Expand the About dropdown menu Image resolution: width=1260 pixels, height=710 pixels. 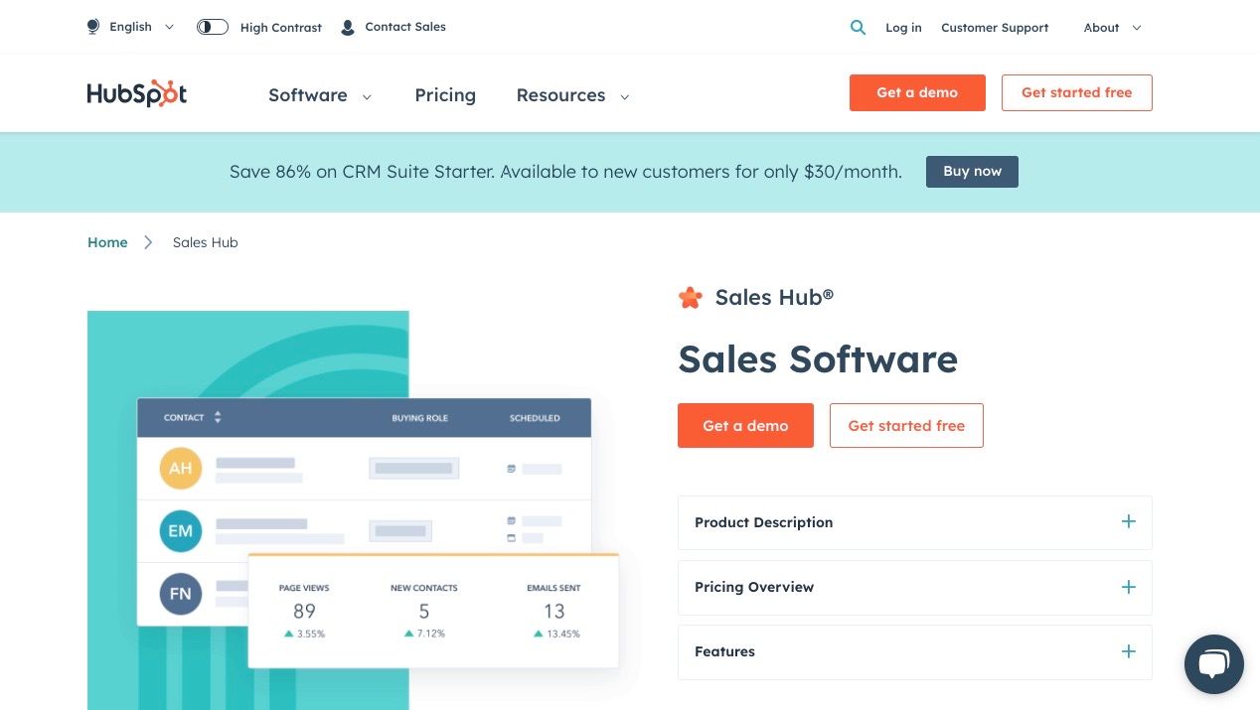coord(1112,28)
